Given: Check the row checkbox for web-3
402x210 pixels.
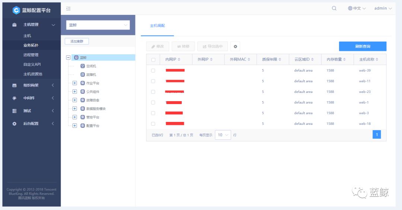Looking at the screenshot, I should click(153, 113).
